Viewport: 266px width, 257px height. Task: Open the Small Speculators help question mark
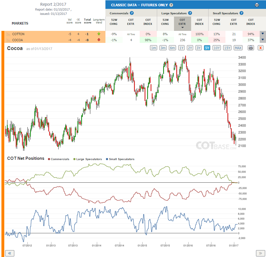(241, 13)
